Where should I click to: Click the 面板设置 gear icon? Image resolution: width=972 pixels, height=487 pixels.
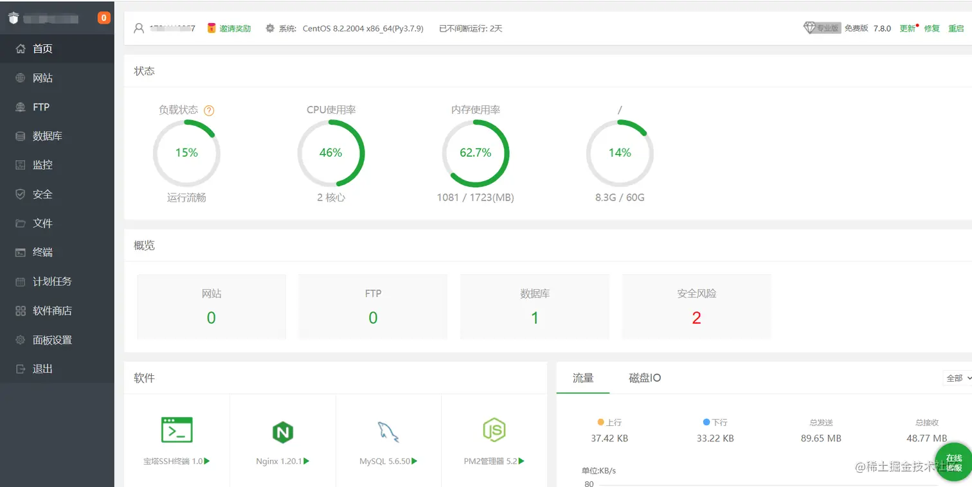21,340
